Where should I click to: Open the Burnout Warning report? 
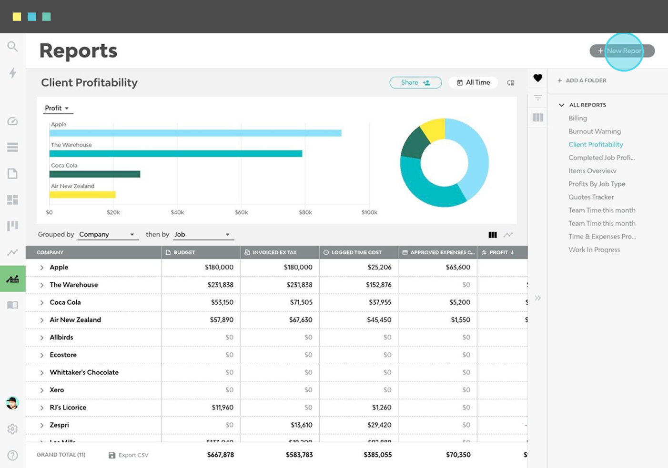click(595, 131)
